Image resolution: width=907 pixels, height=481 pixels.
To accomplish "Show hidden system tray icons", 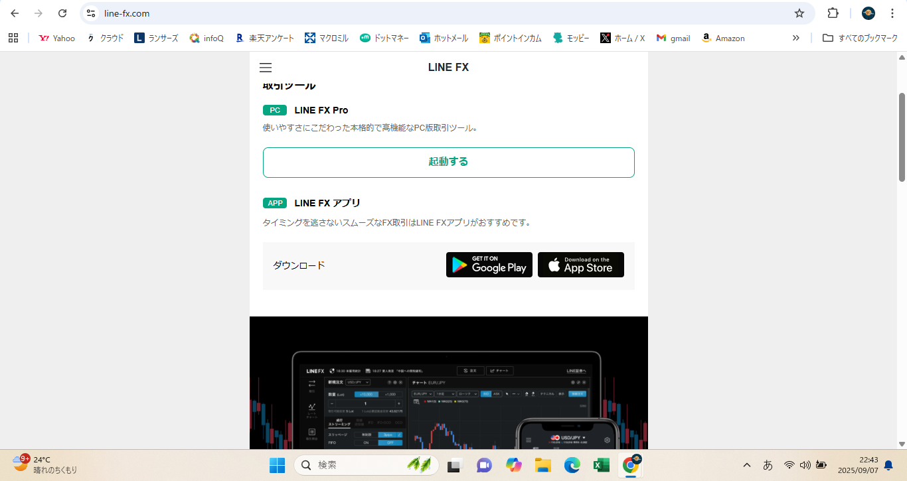I will pyautogui.click(x=746, y=465).
